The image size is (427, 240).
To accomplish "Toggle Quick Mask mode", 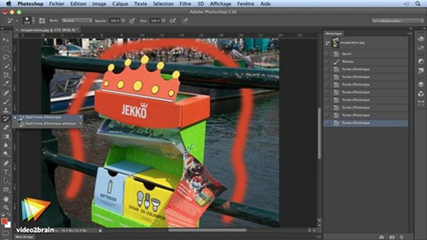I will pyautogui.click(x=6, y=233).
